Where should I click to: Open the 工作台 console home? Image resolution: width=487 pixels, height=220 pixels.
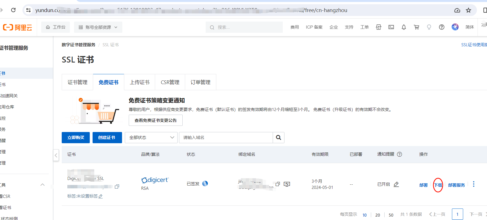[x=56, y=27]
